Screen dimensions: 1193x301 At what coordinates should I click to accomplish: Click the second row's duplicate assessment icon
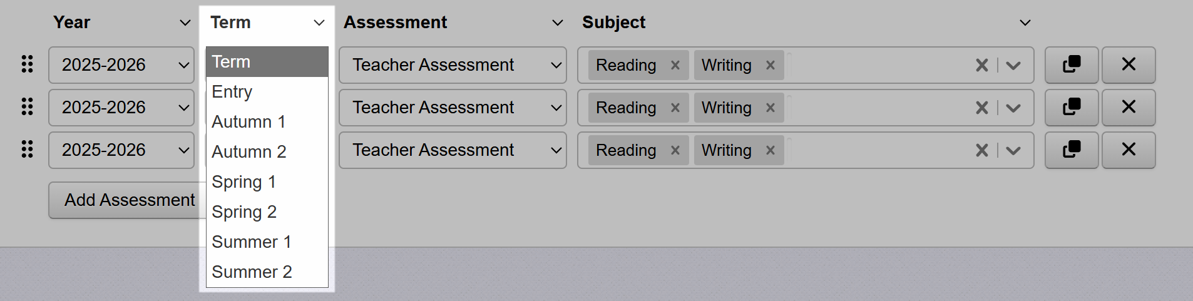[1071, 107]
